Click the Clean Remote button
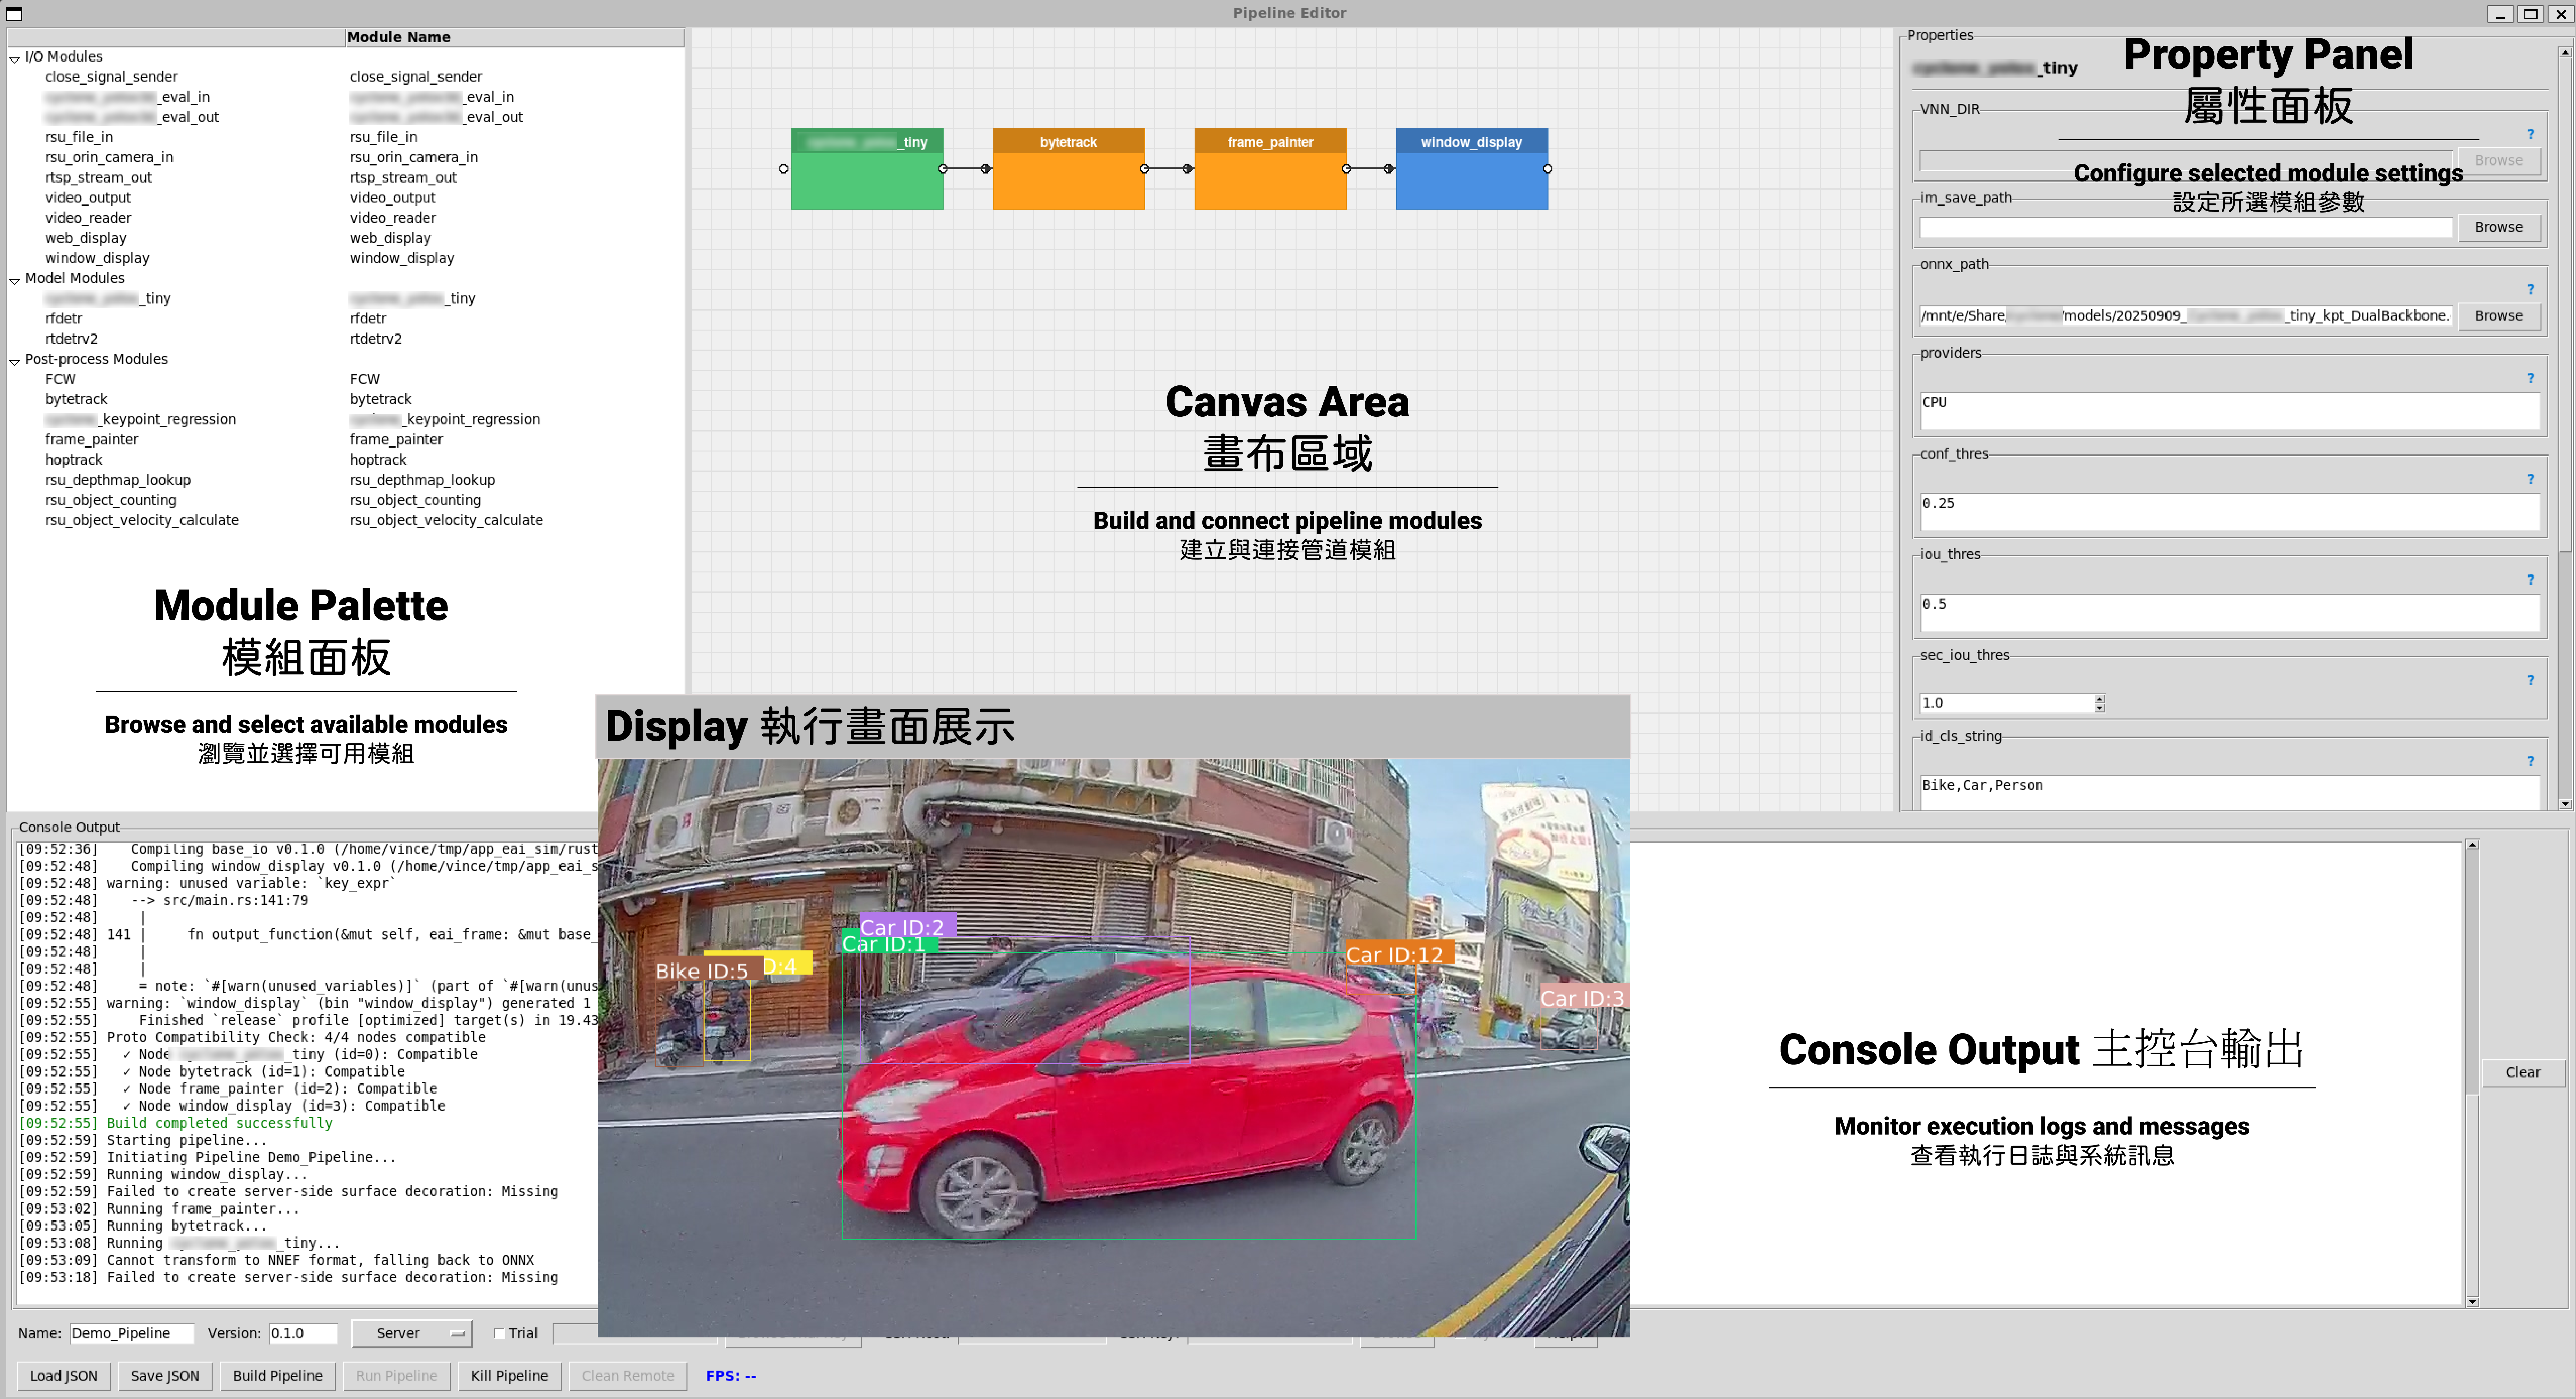 point(628,1376)
